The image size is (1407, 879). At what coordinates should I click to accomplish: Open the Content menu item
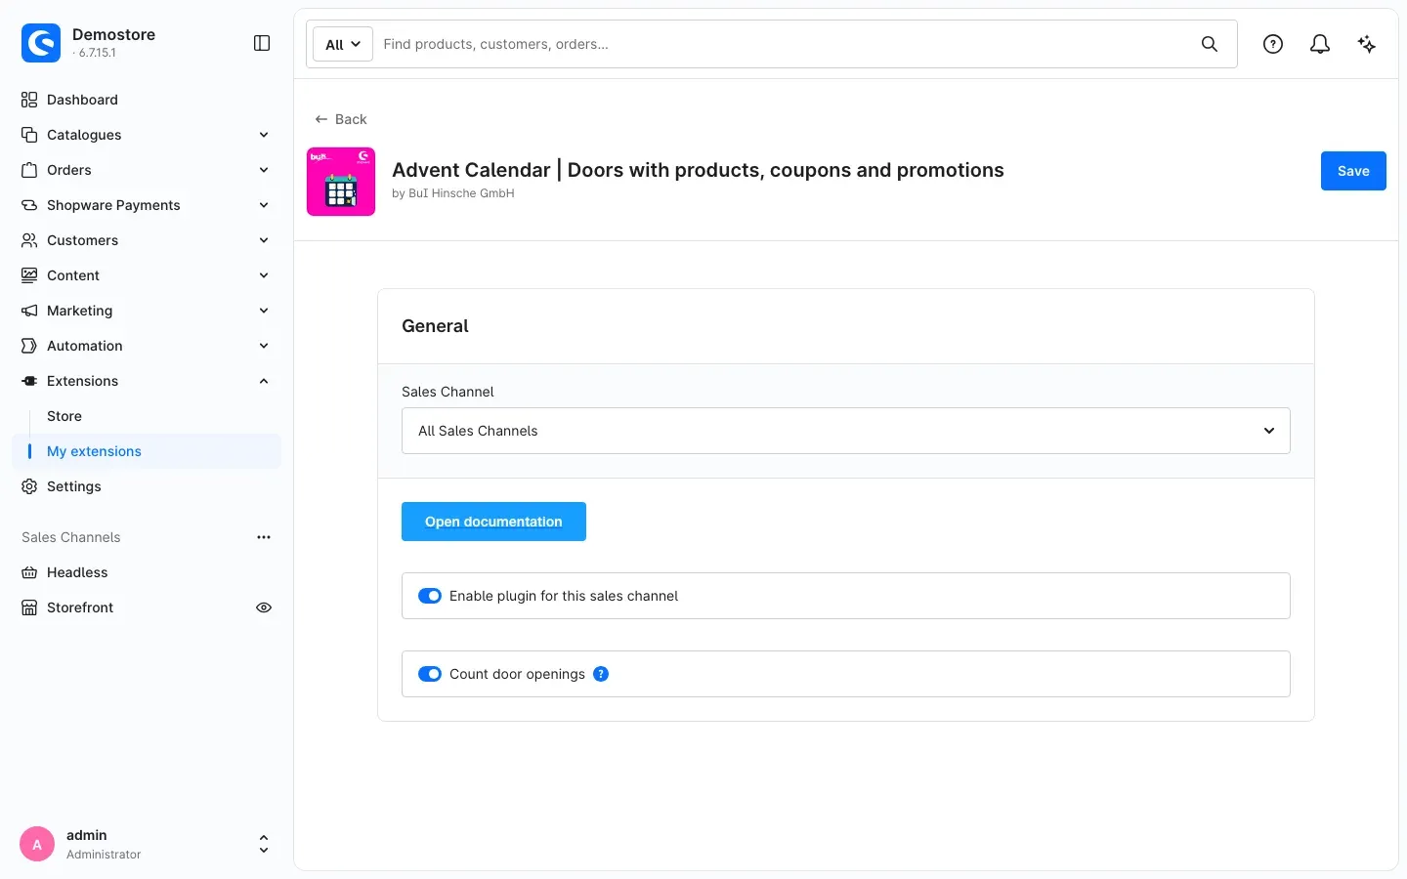click(x=147, y=275)
